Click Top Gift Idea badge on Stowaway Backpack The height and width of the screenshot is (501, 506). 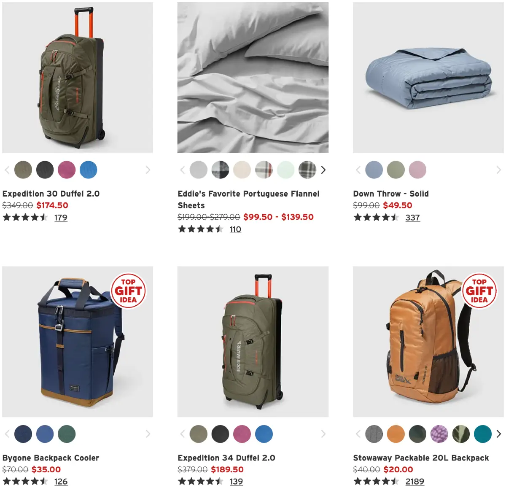coord(479,291)
